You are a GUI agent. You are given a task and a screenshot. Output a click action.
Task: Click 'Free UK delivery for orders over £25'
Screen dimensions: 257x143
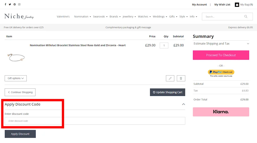coord(24,27)
